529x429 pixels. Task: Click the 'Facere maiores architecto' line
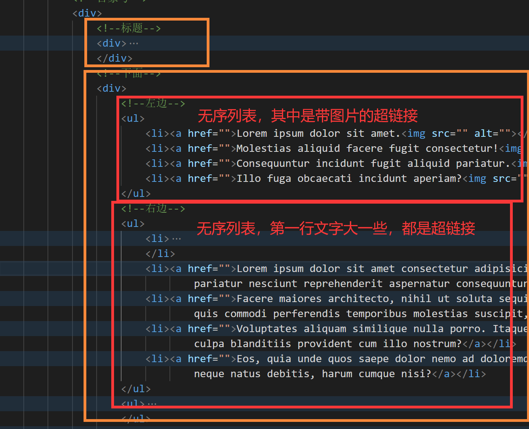coord(337,299)
